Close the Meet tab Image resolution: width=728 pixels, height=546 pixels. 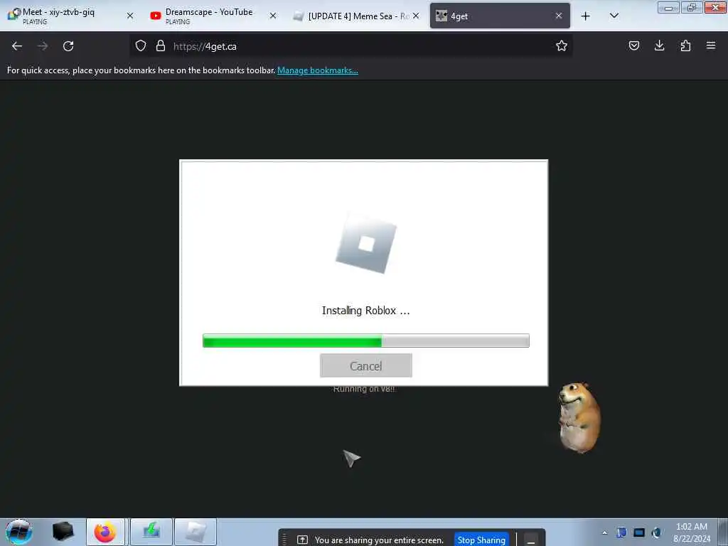(x=130, y=16)
